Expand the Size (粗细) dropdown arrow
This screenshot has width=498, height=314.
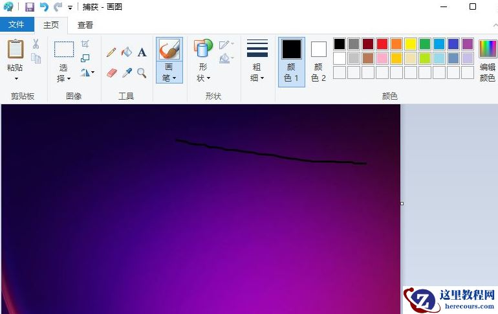(x=263, y=78)
